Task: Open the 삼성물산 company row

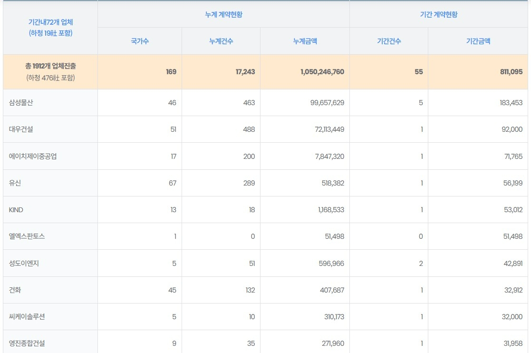Action: pos(22,103)
